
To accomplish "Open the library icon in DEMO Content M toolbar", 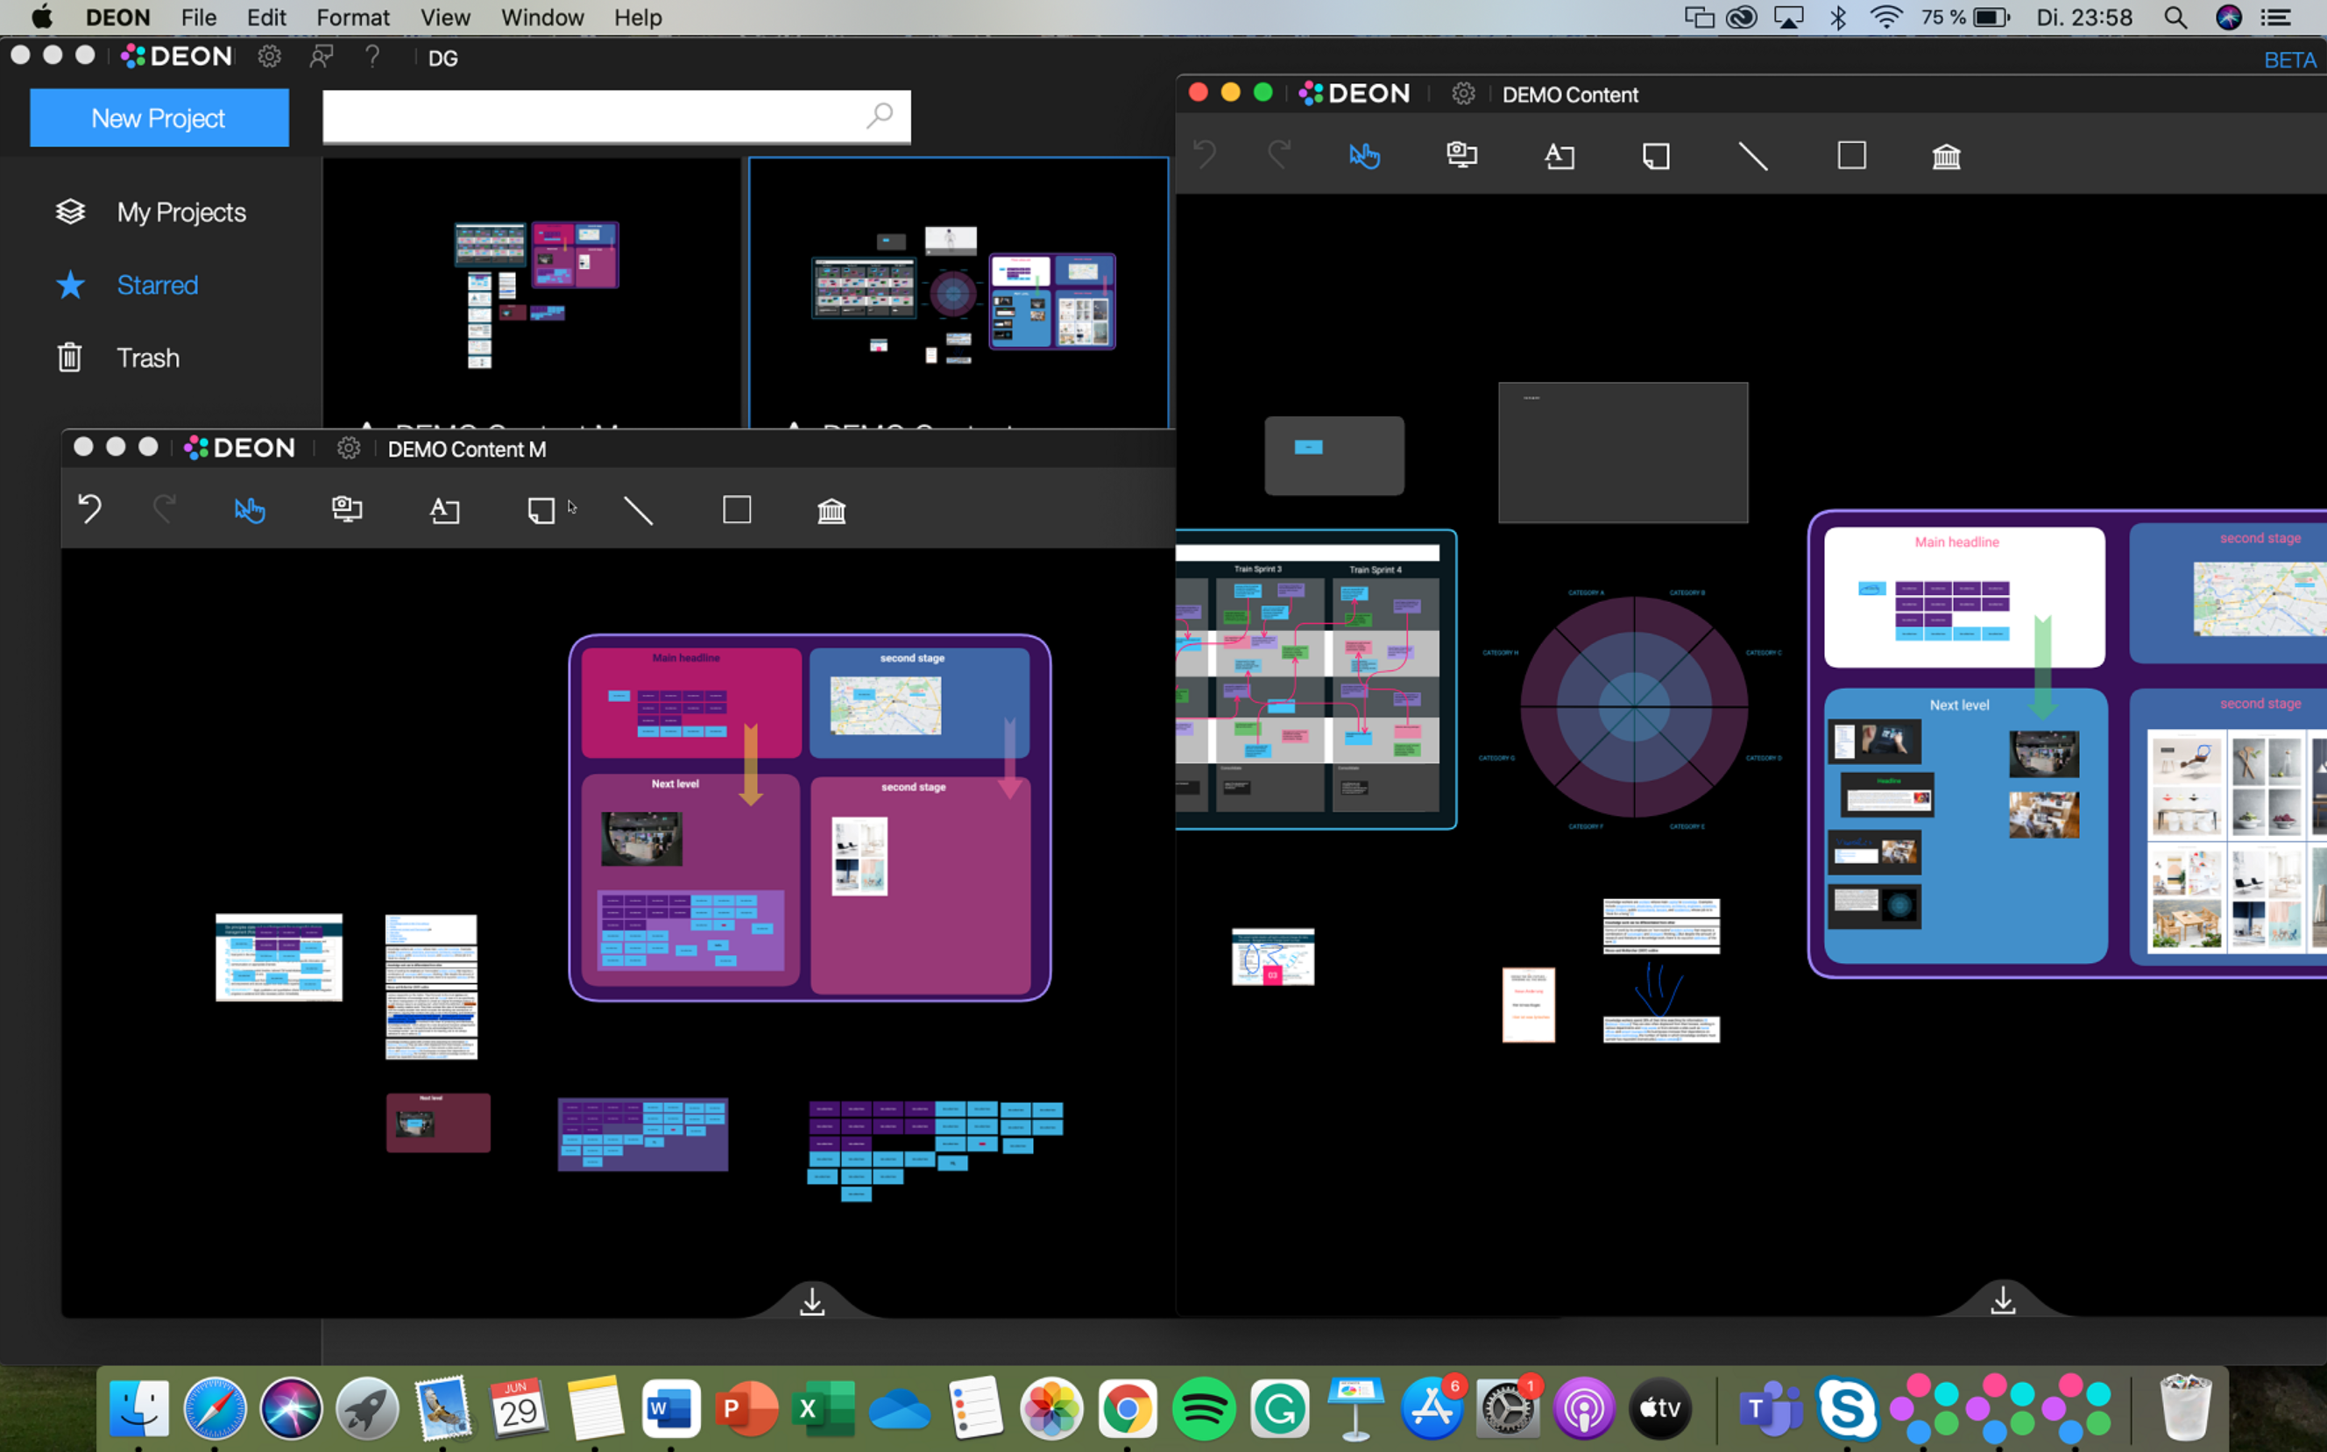I will click(831, 510).
